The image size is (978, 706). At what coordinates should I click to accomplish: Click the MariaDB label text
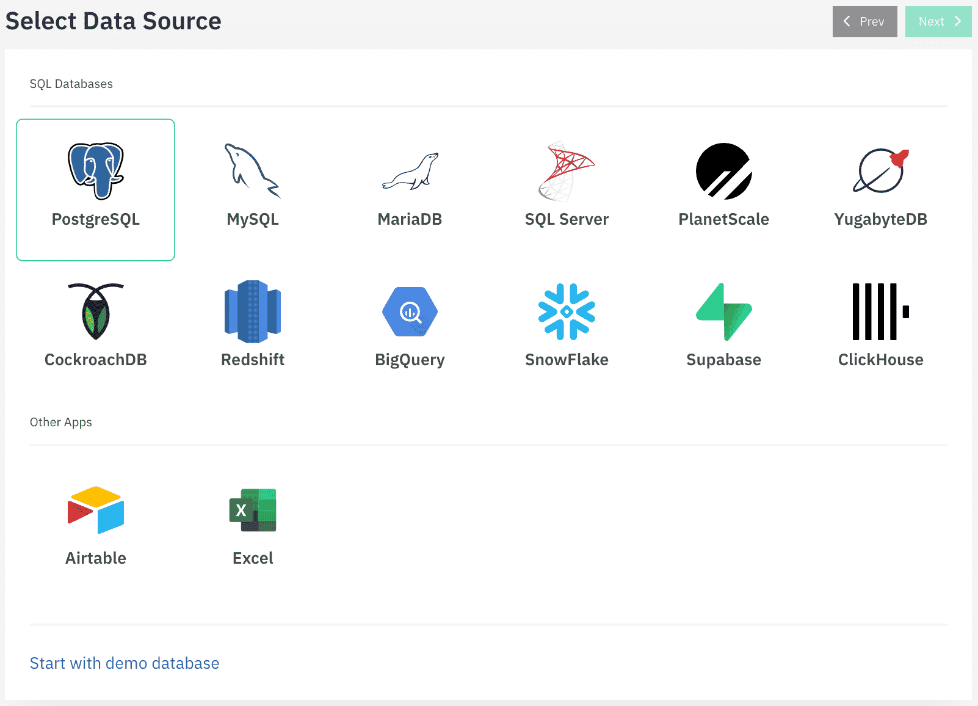(x=410, y=219)
